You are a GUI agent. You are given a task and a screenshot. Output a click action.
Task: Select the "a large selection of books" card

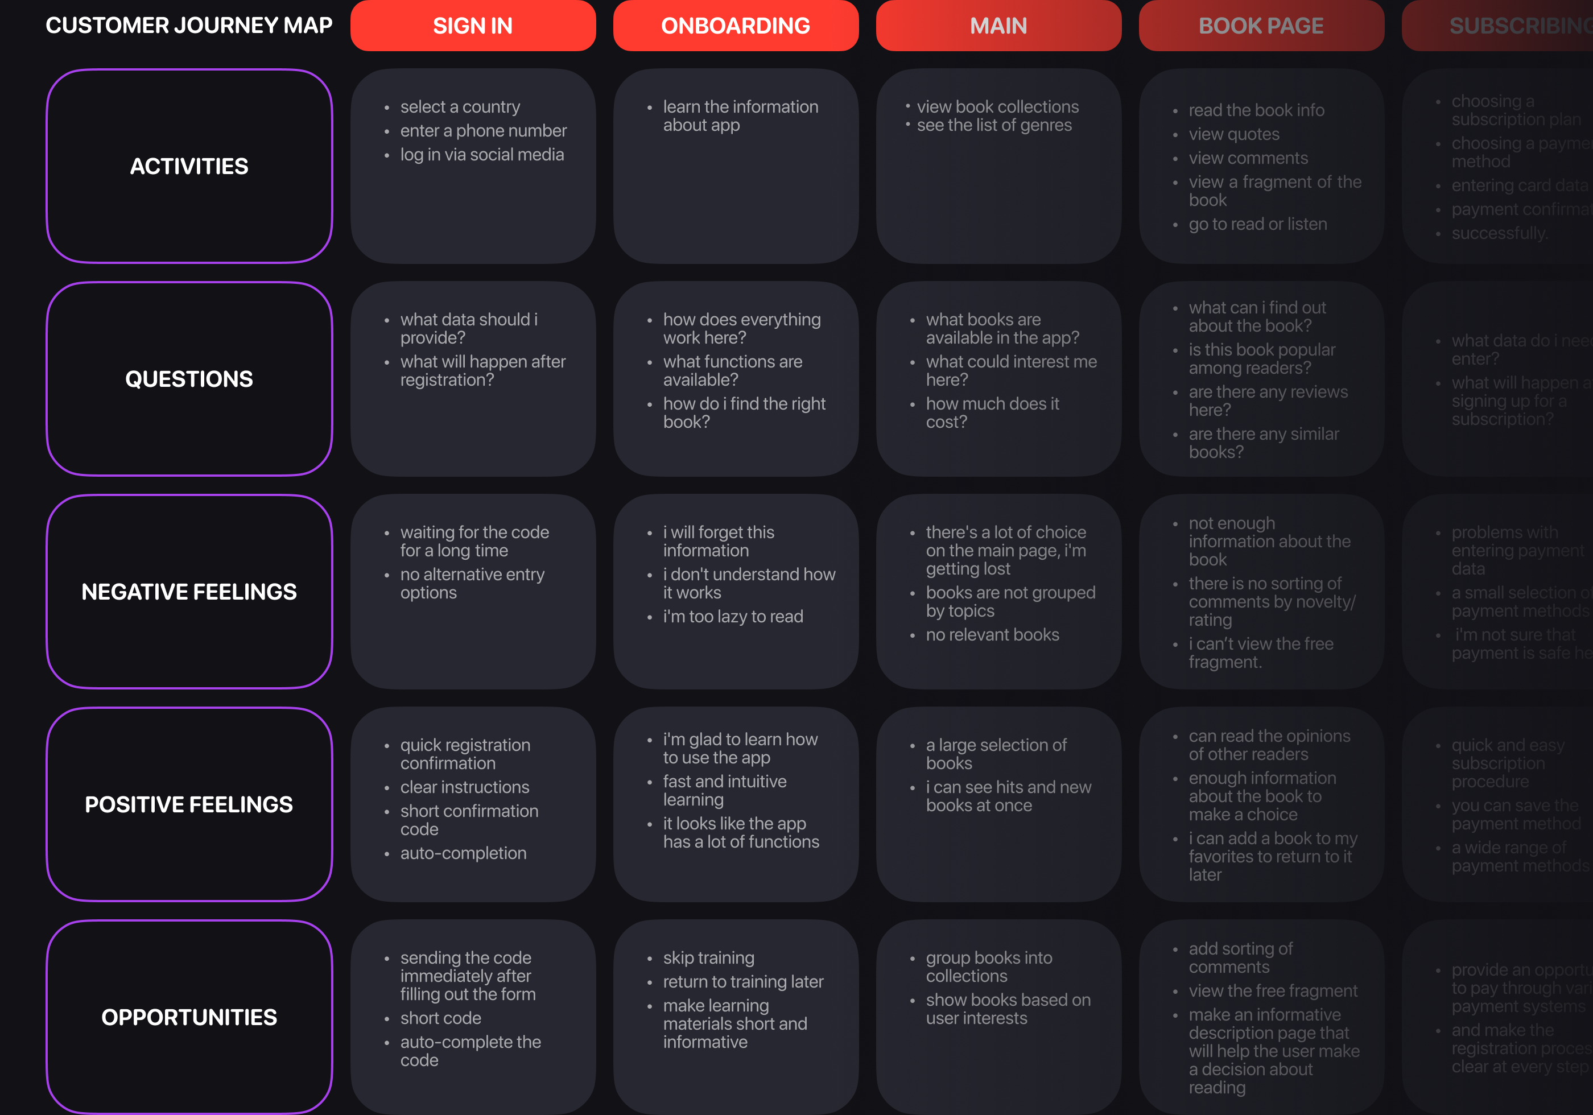(x=998, y=804)
